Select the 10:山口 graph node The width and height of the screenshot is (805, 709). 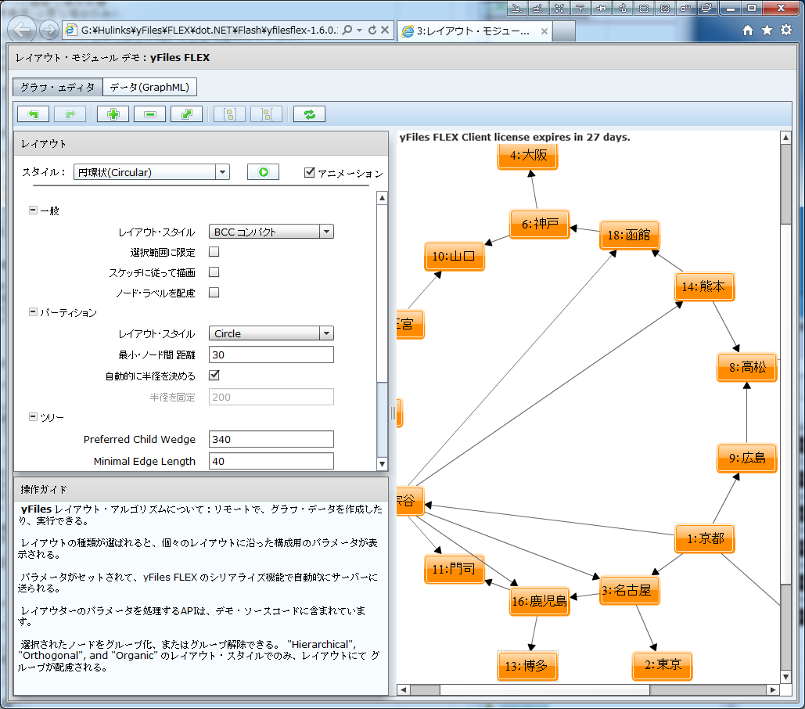click(455, 256)
